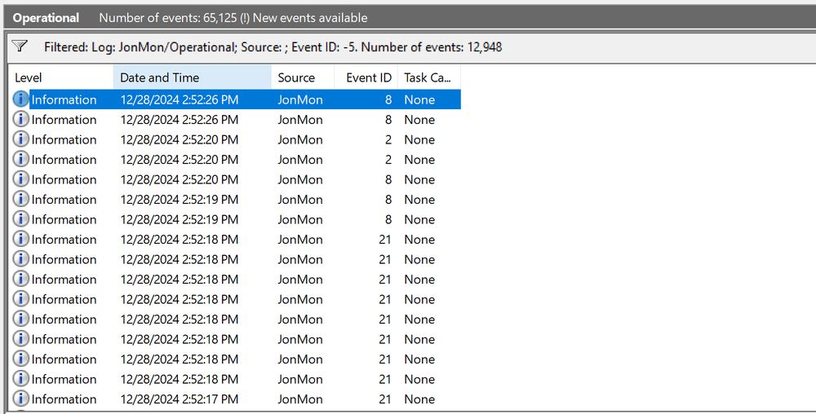Click JonMon source in unselected 2:52:26 PM row

point(300,120)
